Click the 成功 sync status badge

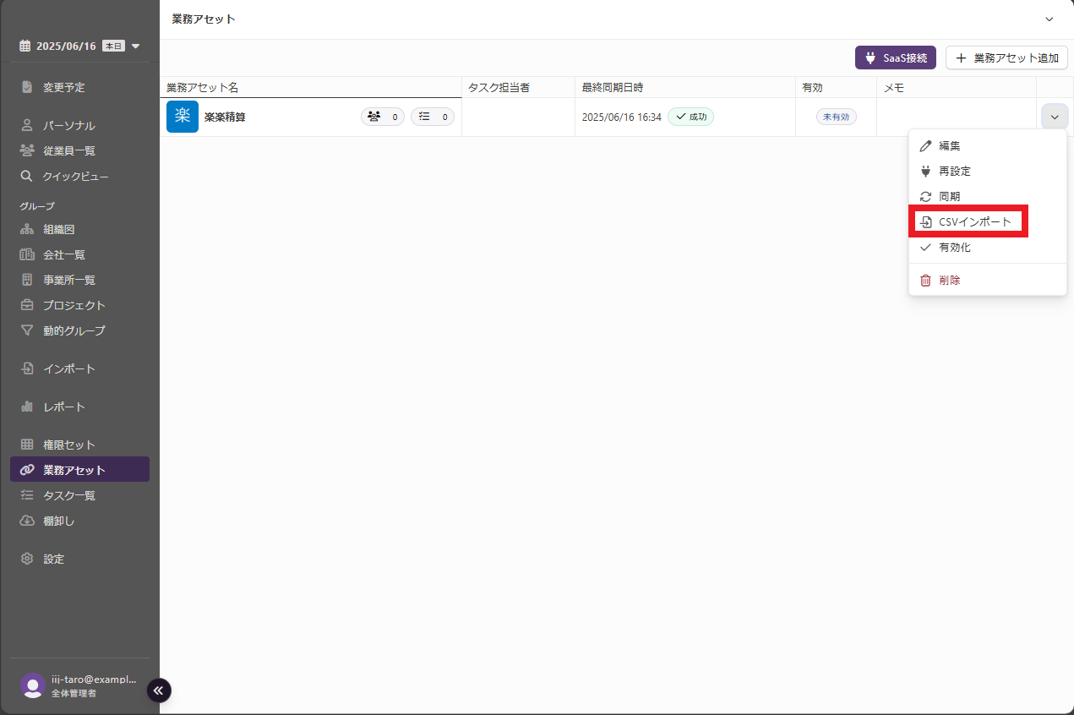tap(690, 117)
